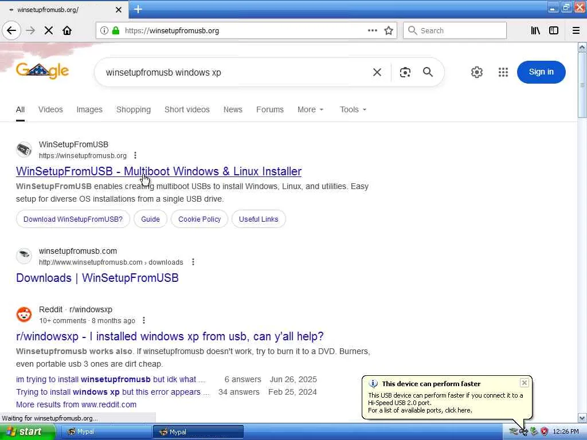Open the Library bookmarks icon

click(535, 31)
